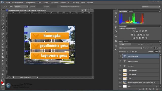
Task: Select the Brush tool
Action: pyautogui.click(x=3, y=37)
